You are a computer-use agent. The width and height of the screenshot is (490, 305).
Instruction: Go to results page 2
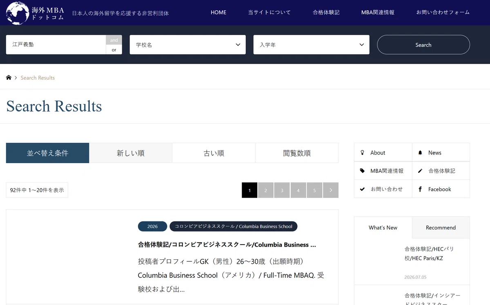266,190
